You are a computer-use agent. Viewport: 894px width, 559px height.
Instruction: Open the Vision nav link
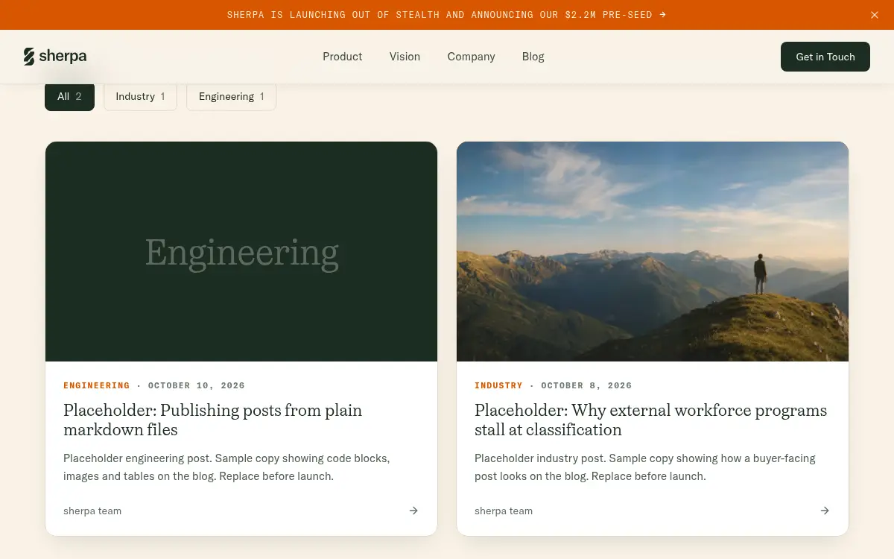tap(405, 57)
